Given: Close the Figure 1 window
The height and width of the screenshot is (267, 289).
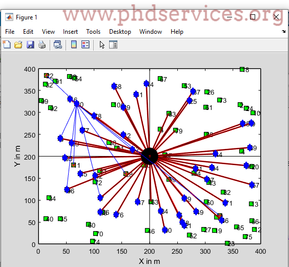Looking at the screenshot, I should click(x=276, y=17).
